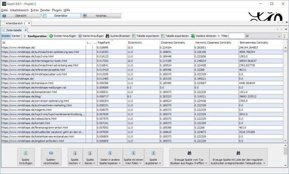The height and width of the screenshot is (174, 289).
Task: Click regulären Ausdrücken Teilausdrücke binoculars icon
Action: [x=238, y=153]
